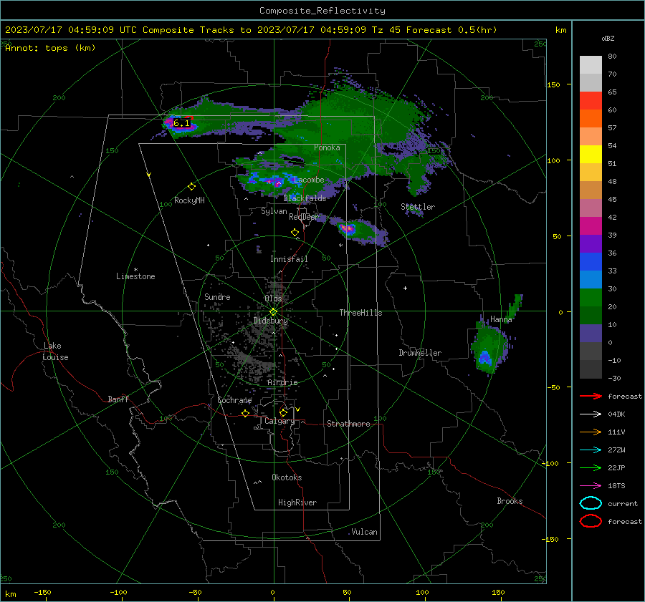The width and height of the screenshot is (645, 602).
Task: Click the Brooks city label
Action: [510, 501]
